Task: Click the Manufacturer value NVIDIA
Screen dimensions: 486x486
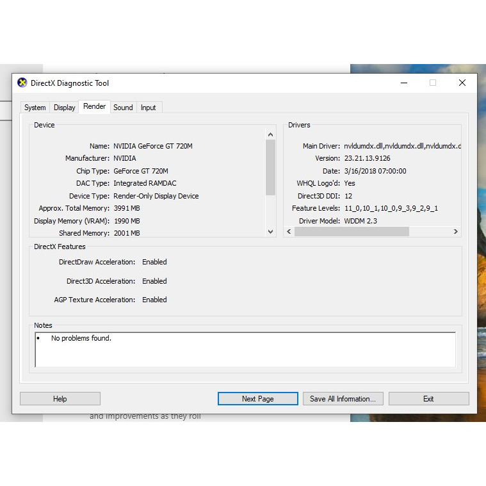Action: pyautogui.click(x=125, y=158)
